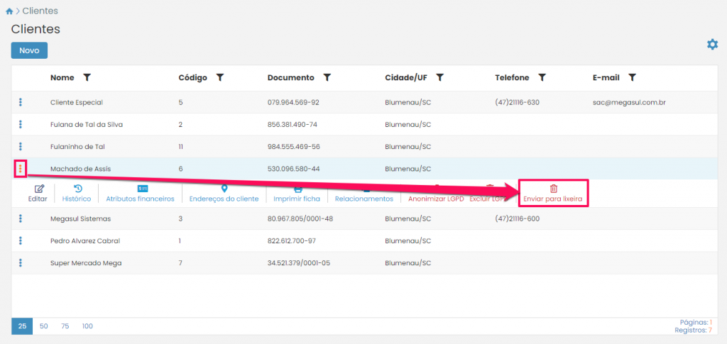Open the Super Mercado Mega row menu
727x344 pixels.
[21, 263]
